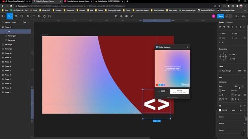
Task: Click the Align left icon
Action: point(220,27)
